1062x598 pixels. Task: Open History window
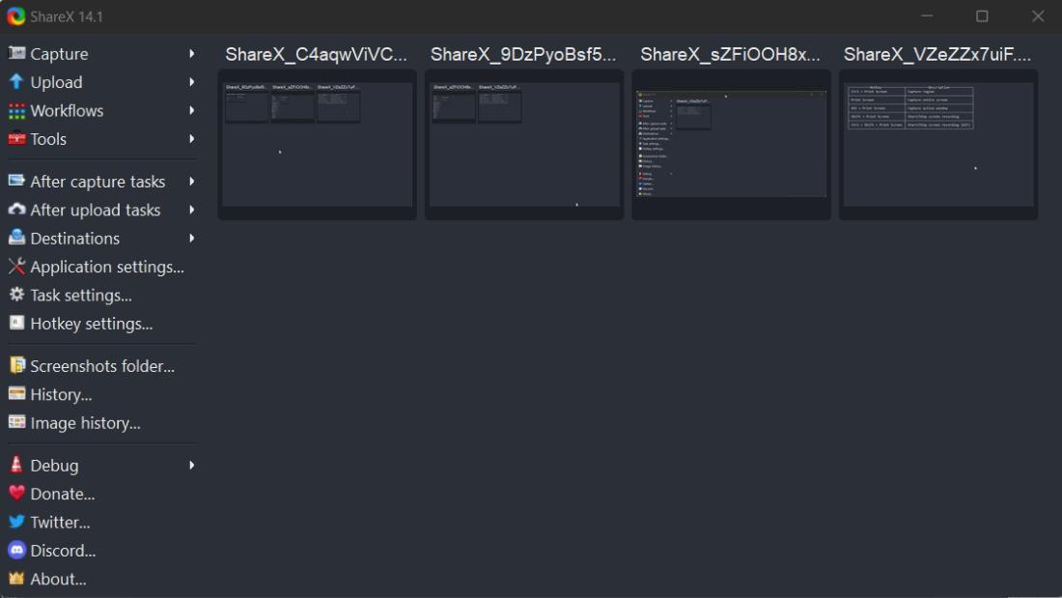[x=101, y=394]
